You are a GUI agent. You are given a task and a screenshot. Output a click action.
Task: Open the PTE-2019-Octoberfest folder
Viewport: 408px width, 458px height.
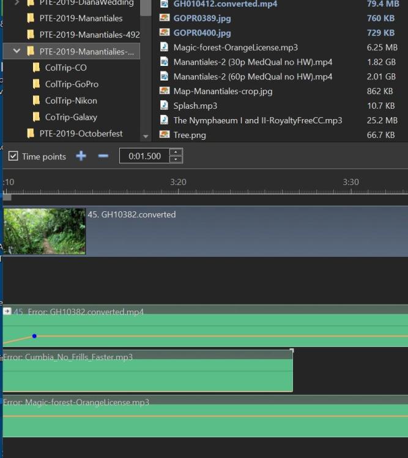tap(81, 133)
